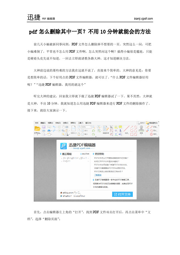This screenshot has height=255, width=180.
Task: Click the blue Undo arrow icon
Action: click(54, 127)
